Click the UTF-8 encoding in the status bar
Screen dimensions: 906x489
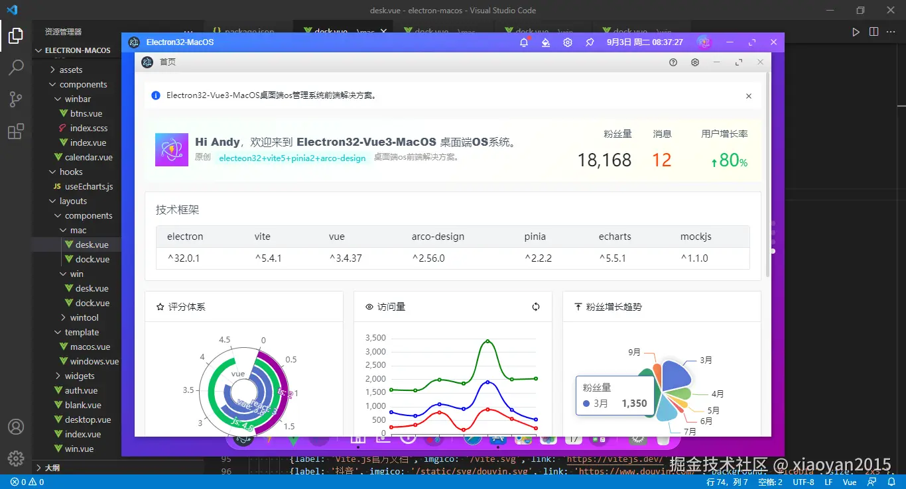click(x=803, y=482)
